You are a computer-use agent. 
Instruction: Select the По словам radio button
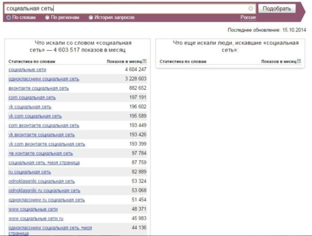[9, 18]
